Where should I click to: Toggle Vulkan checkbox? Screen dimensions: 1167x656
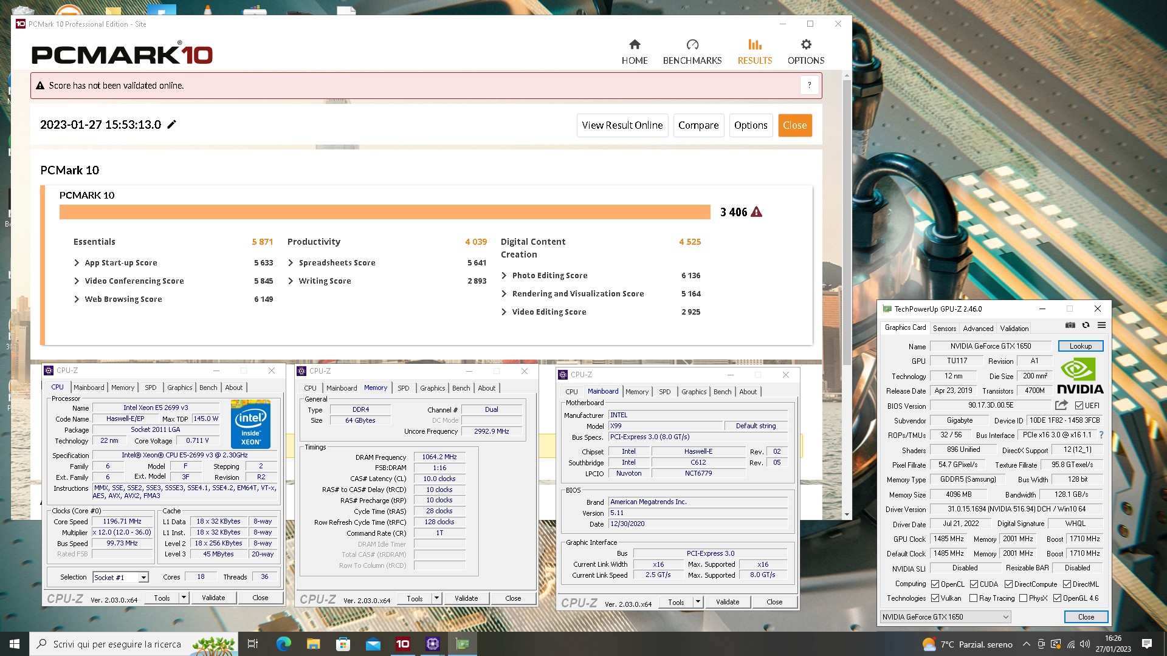tap(935, 598)
